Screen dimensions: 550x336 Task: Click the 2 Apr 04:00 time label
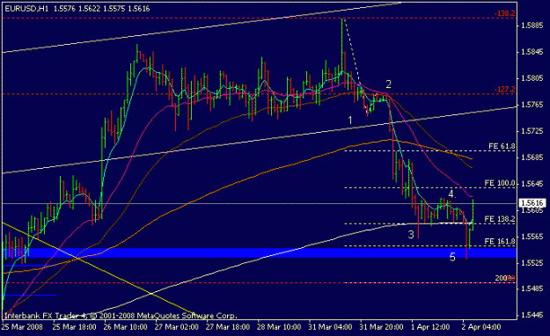coord(481,327)
